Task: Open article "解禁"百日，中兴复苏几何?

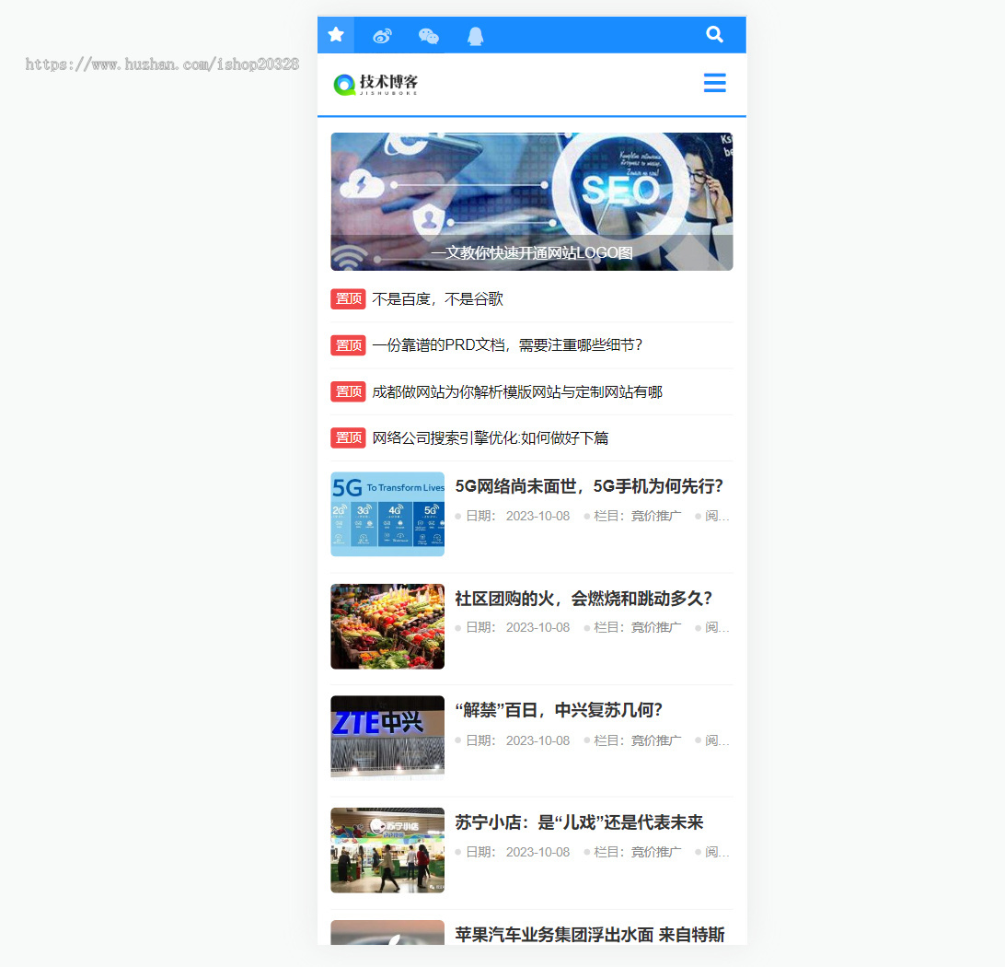Action: point(559,710)
